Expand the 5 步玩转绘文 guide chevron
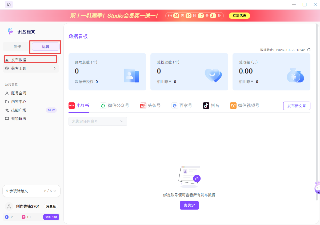Image resolution: width=320 pixels, height=225 pixels. click(55, 191)
